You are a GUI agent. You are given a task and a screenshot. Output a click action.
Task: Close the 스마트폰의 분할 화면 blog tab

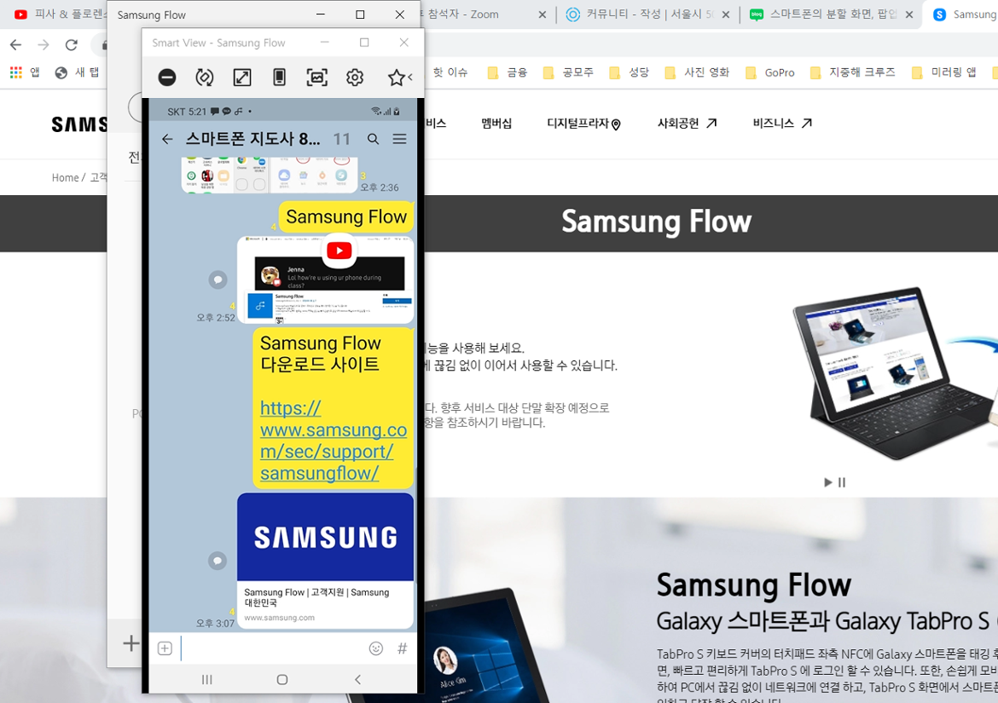909,14
